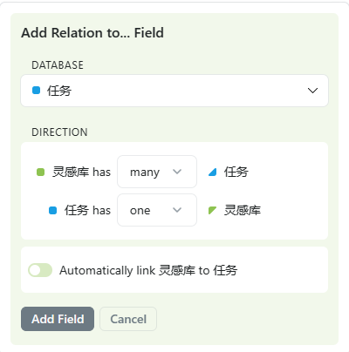Open the 'one' cardinality dropdown

[157, 210]
